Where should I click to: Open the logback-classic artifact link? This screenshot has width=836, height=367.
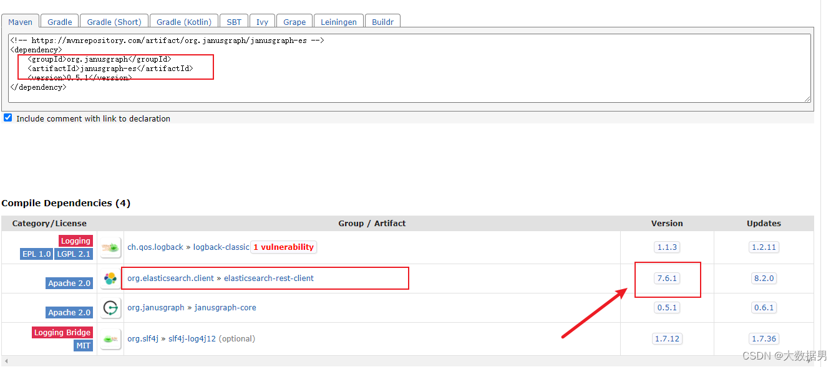[x=221, y=247]
